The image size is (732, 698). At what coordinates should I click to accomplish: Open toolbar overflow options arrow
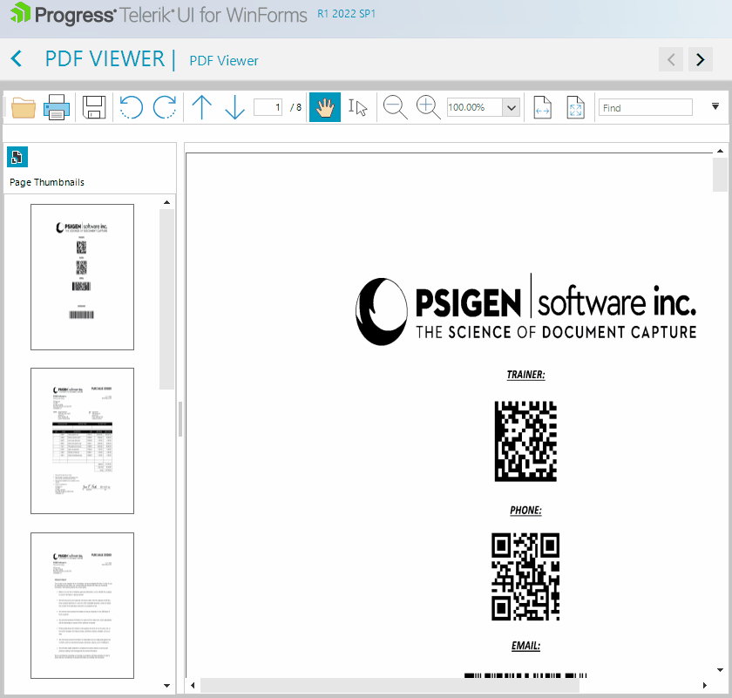click(x=715, y=106)
